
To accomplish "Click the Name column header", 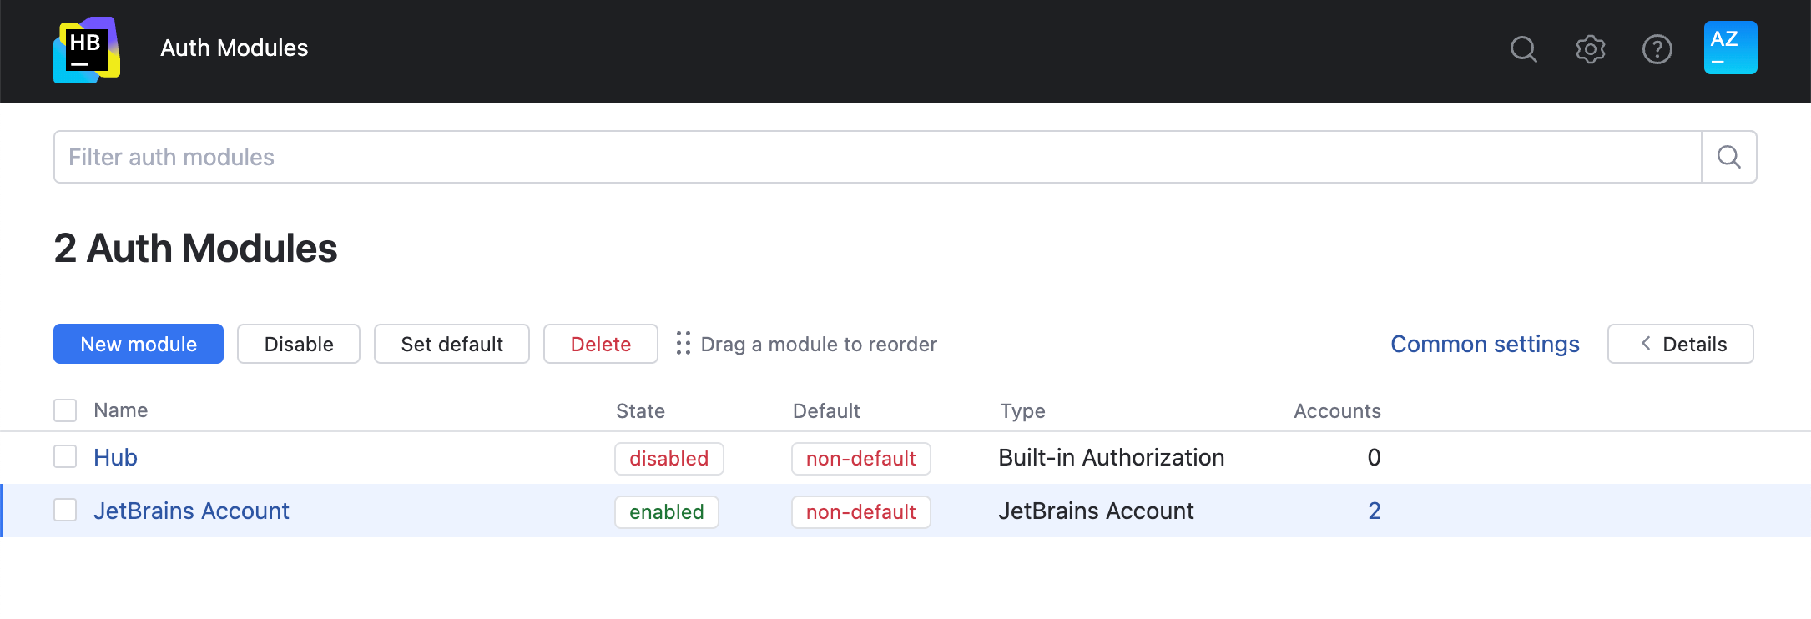I will coord(121,410).
